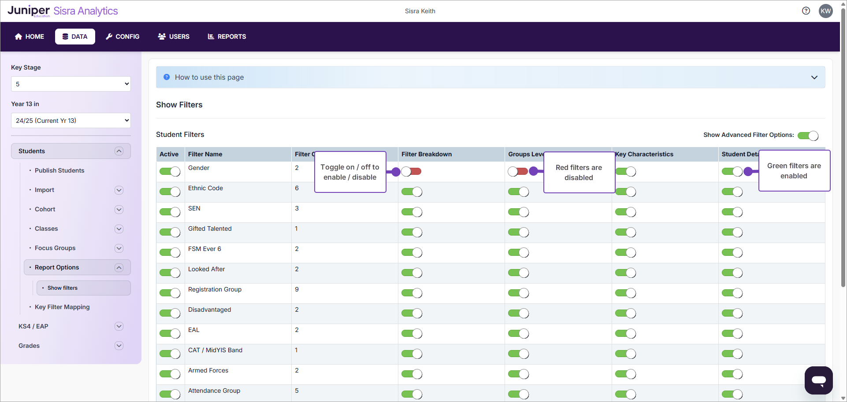
Task: Open Publish Students link
Action: point(59,170)
